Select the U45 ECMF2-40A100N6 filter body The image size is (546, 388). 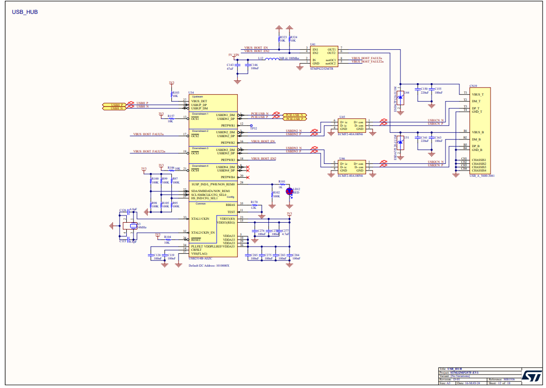(352, 125)
